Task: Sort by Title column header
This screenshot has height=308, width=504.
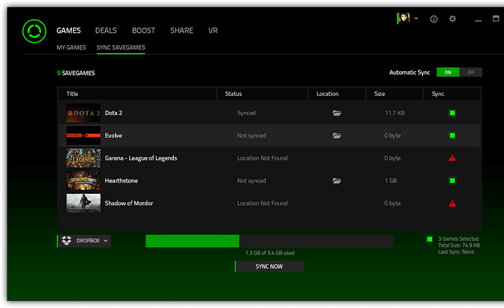Action: pyautogui.click(x=137, y=94)
